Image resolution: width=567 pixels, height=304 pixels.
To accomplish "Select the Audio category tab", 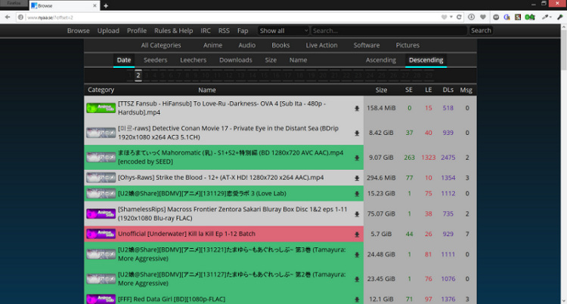I will (247, 45).
